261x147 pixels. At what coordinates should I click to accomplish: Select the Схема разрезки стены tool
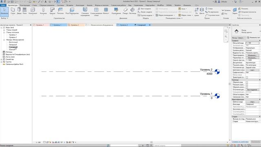(96, 12)
